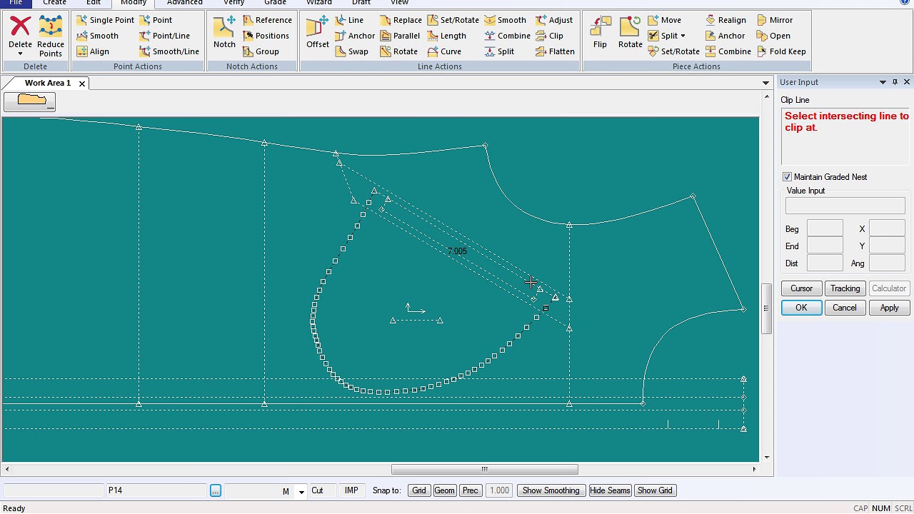Select the Reduce Points tool
Screen dimensions: 914x514
coord(51,36)
